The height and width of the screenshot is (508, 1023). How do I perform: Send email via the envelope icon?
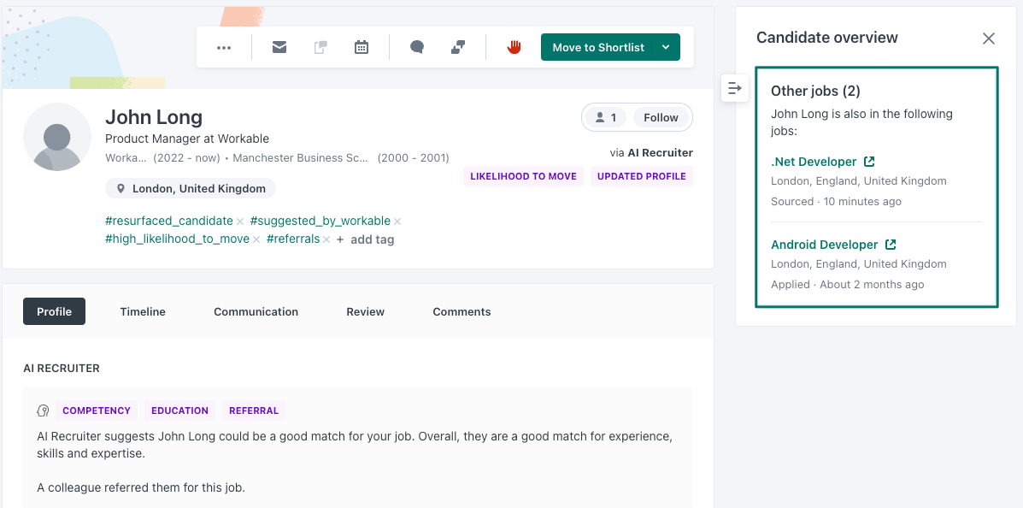point(279,47)
